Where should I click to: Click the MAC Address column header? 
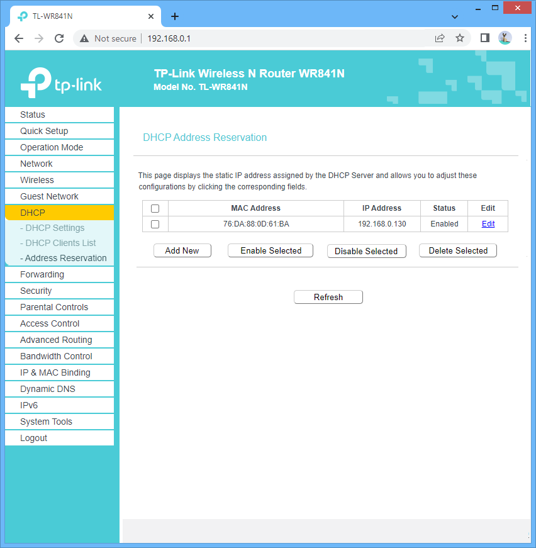coord(256,208)
